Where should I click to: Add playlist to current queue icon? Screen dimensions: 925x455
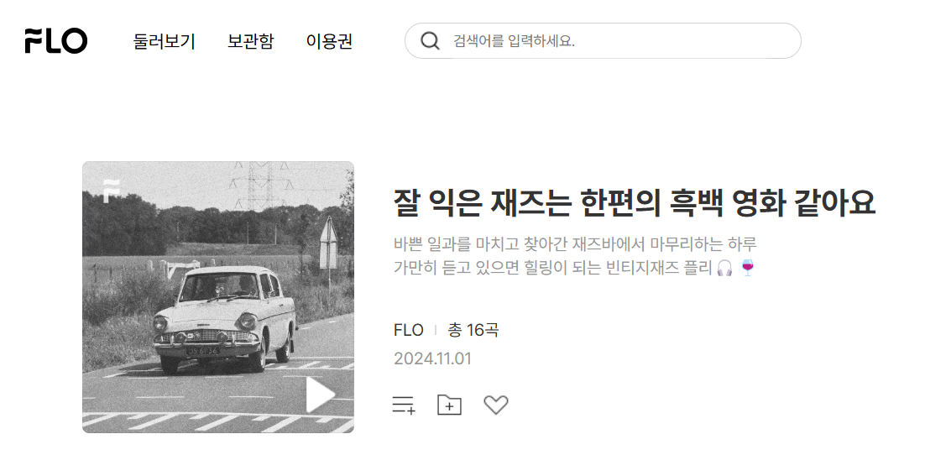pyautogui.click(x=404, y=405)
